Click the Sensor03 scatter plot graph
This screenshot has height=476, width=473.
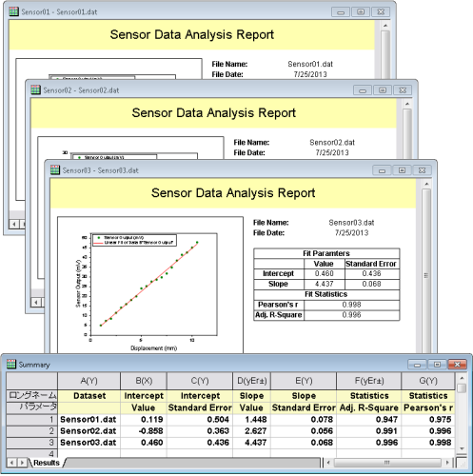pos(150,285)
